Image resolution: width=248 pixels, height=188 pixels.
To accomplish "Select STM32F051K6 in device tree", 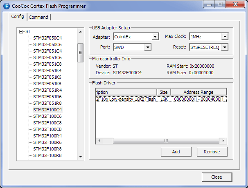I will pos(47,77).
